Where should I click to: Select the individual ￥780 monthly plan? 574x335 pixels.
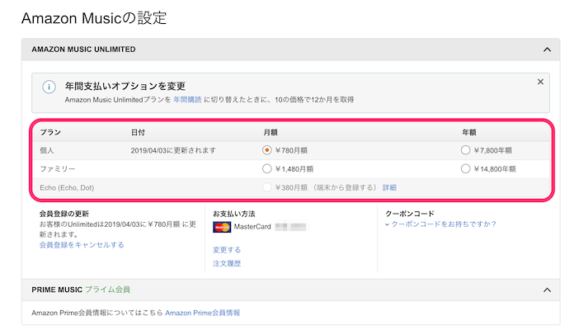266,150
